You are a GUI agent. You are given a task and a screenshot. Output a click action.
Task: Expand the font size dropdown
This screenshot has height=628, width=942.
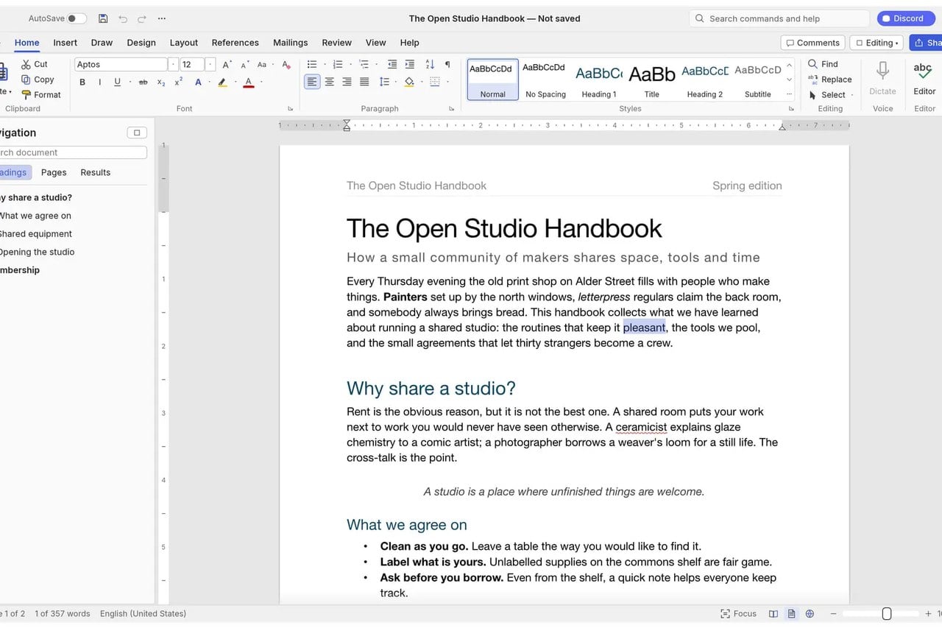coord(210,64)
